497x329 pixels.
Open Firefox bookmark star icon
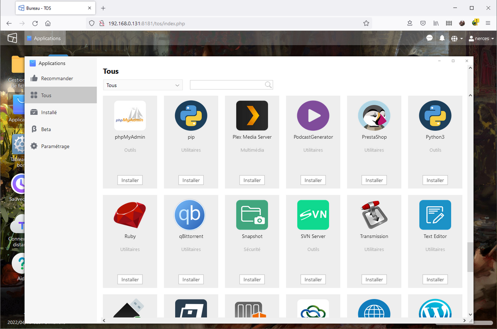coord(366,23)
